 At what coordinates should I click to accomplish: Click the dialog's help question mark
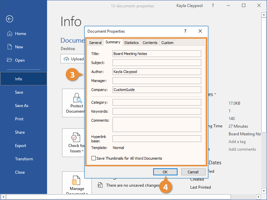(185, 31)
